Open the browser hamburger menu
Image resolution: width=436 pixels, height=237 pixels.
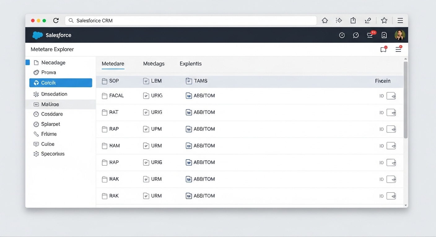(x=400, y=20)
